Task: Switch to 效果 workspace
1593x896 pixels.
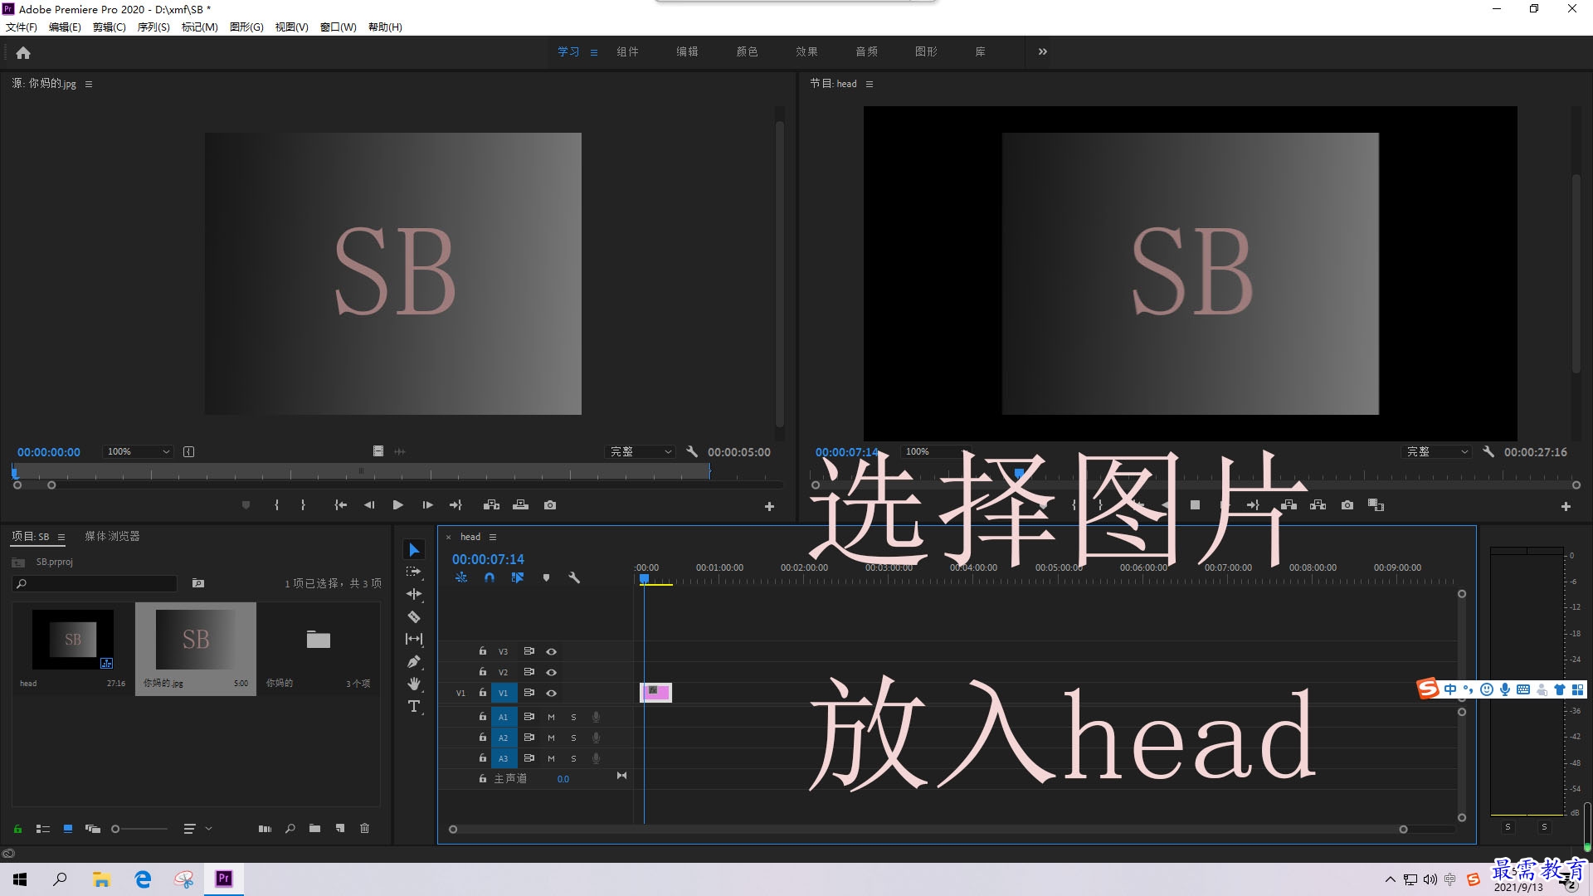Action: (806, 51)
